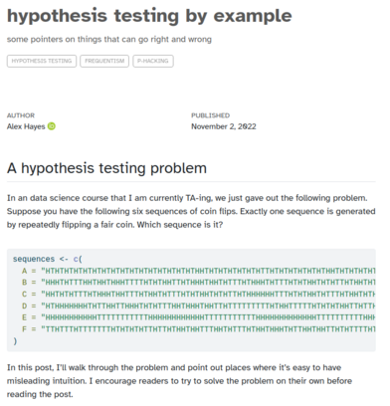Image resolution: width=390 pixels, height=406 pixels.
Task: Click sequence A string in code block
Action: tap(208, 271)
